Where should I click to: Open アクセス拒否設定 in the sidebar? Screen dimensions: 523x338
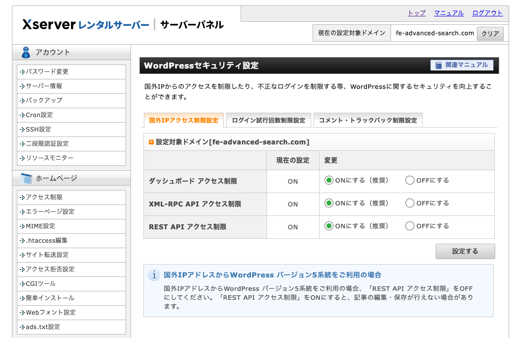pyautogui.click(x=71, y=269)
